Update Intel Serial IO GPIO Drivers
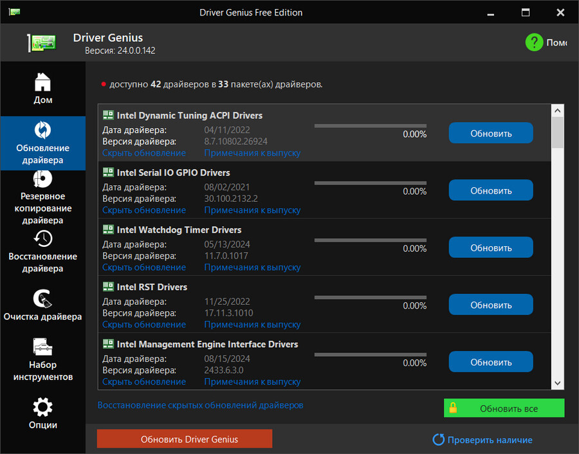 click(x=491, y=190)
